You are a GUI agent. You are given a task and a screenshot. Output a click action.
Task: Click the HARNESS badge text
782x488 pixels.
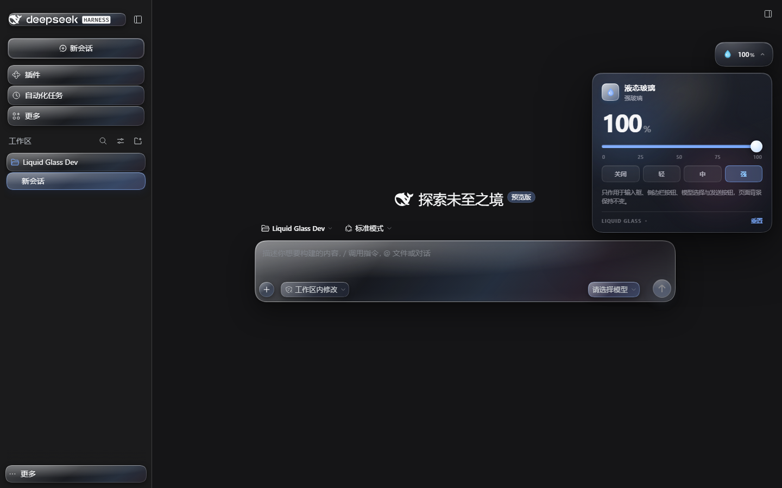click(x=97, y=20)
